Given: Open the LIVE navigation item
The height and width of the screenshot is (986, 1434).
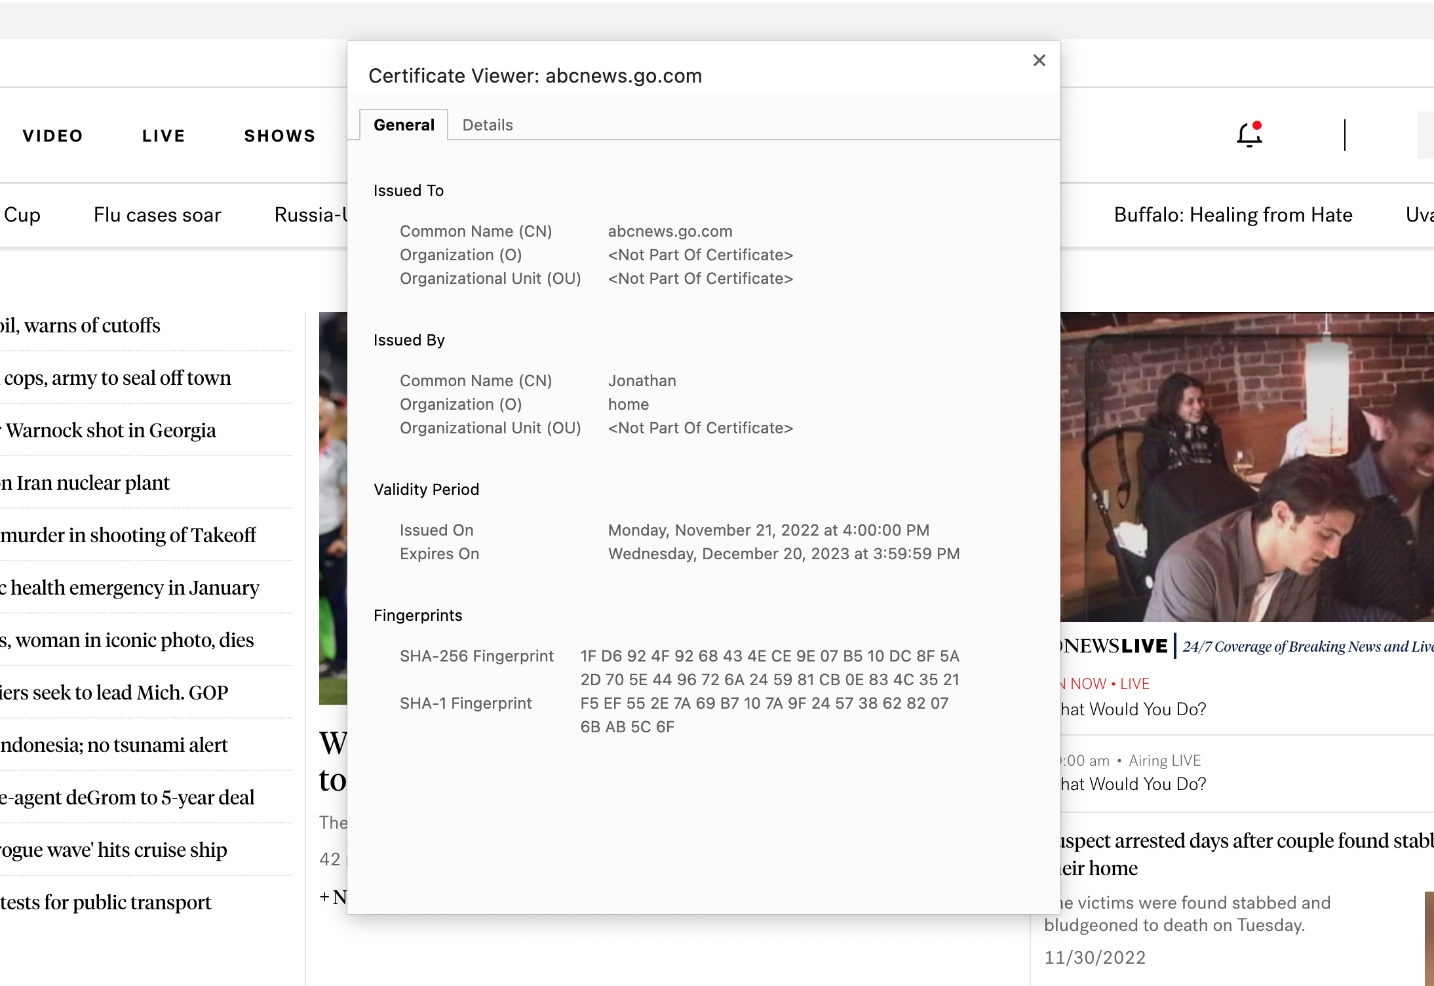Looking at the screenshot, I should pos(164,136).
